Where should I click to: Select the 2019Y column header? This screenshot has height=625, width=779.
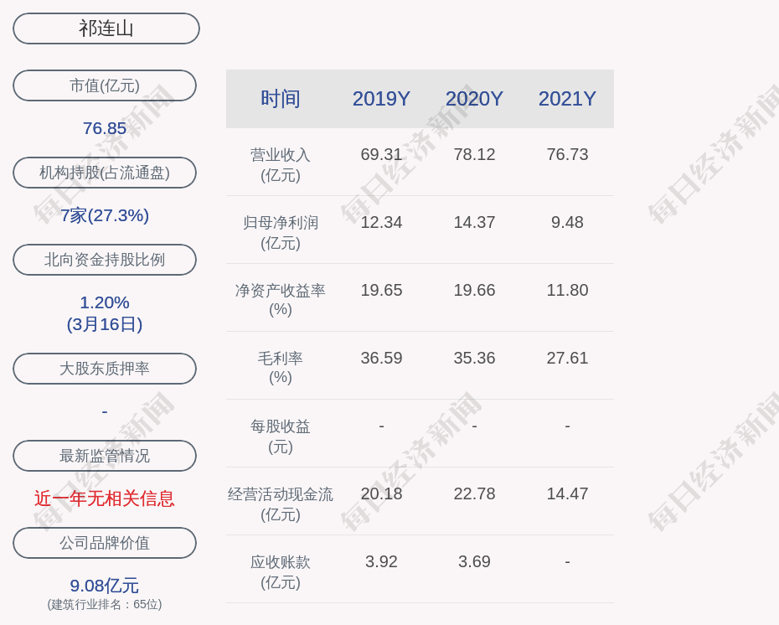pyautogui.click(x=381, y=99)
